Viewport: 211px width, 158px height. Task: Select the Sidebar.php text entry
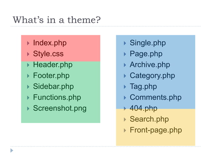coord(54,87)
